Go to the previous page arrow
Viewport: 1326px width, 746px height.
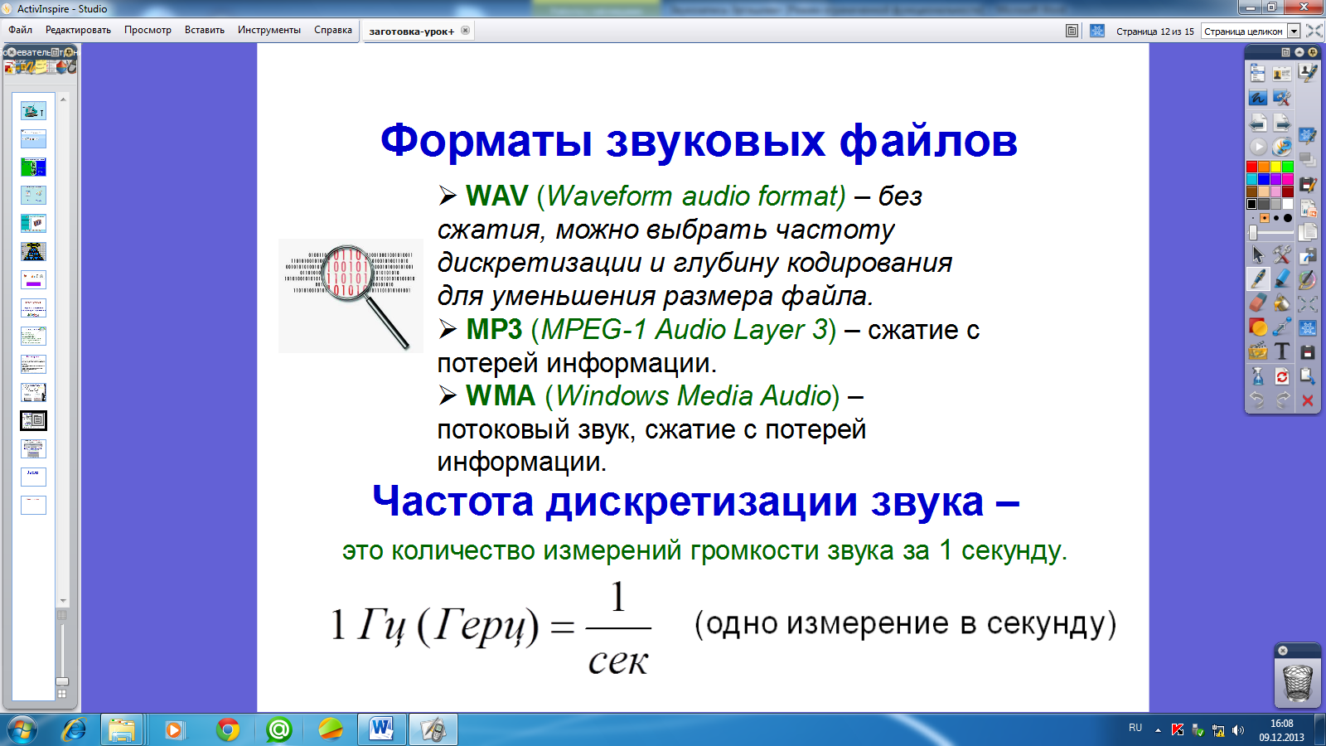(1257, 124)
